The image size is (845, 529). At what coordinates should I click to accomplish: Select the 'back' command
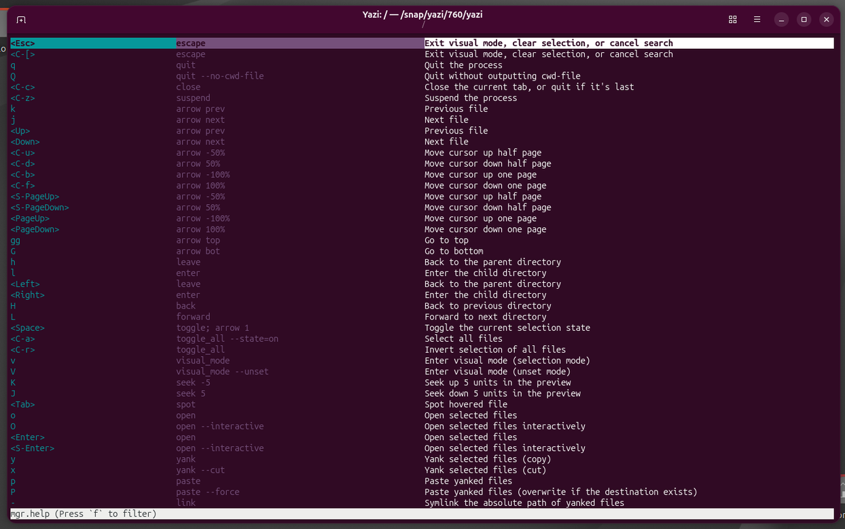coord(186,306)
